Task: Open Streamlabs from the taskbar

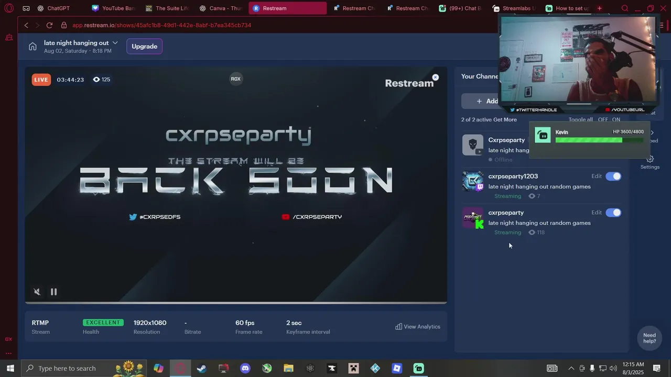Action: coord(419,368)
